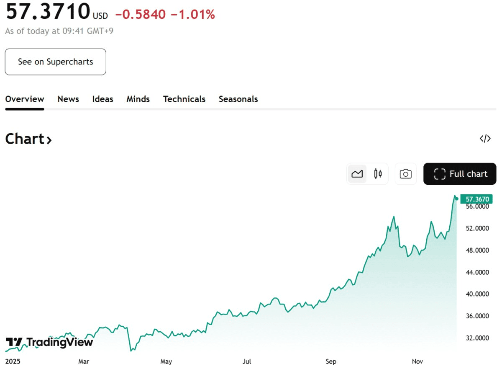This screenshot has height=369, width=502.
Task: View the Seasonals tab
Action: point(238,99)
